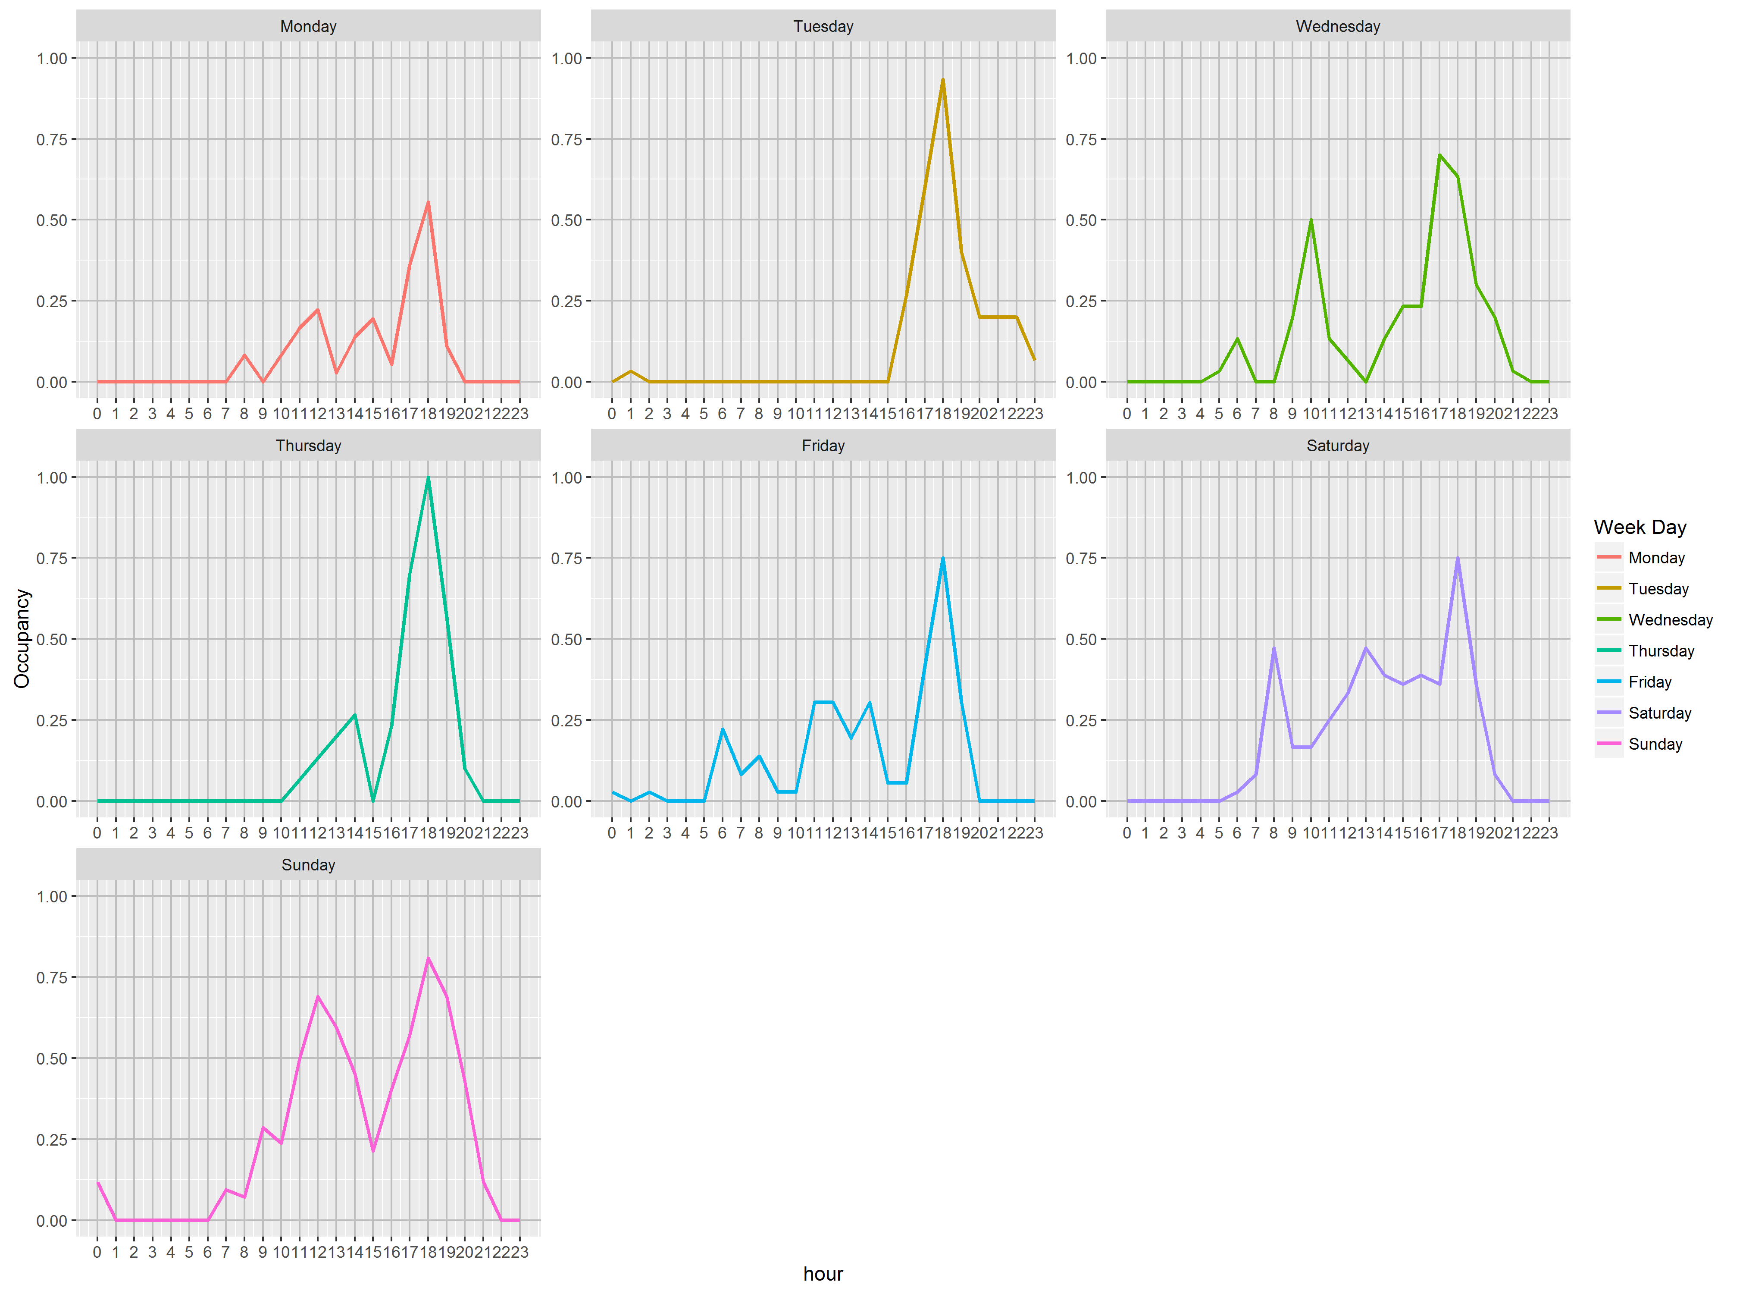Click the Tuesday legend label
Screen dimensions: 1746x1294
pyautogui.click(x=1658, y=588)
